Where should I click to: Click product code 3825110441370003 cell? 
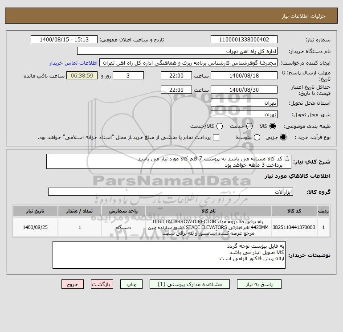(x=294, y=227)
